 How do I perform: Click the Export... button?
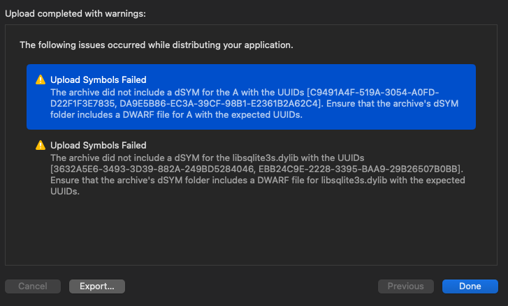click(97, 286)
